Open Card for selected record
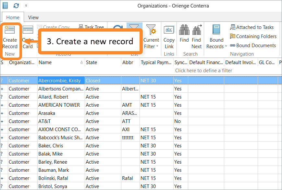 click(x=28, y=37)
